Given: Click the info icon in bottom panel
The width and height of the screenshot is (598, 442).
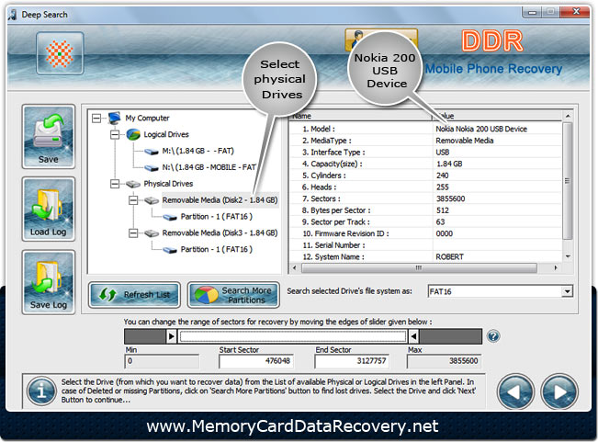Looking at the screenshot, I should click(41, 391).
